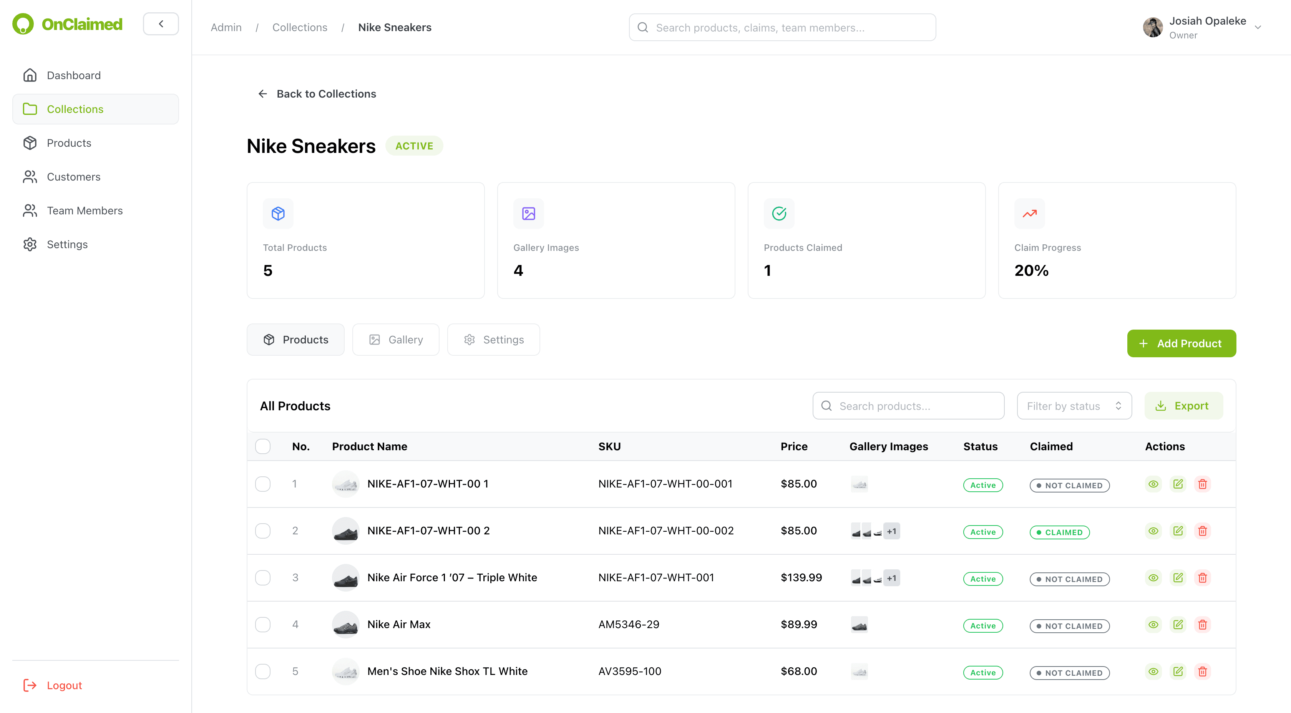Image resolution: width=1291 pixels, height=713 pixels.
Task: Open the collection Settings tab
Action: (x=493, y=339)
